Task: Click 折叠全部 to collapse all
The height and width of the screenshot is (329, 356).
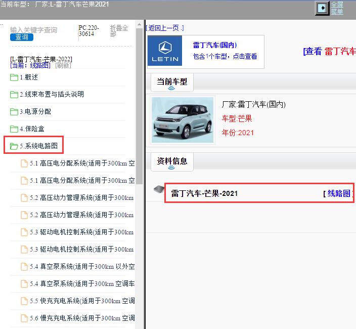Action: (x=119, y=31)
